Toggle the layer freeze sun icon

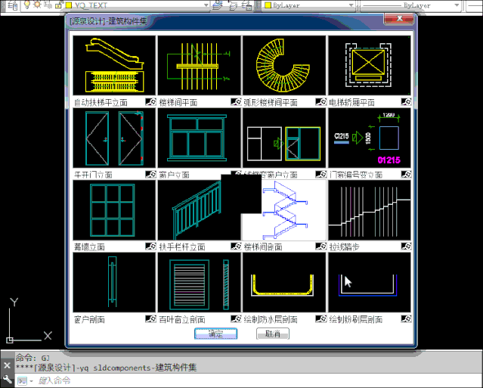(38, 5)
